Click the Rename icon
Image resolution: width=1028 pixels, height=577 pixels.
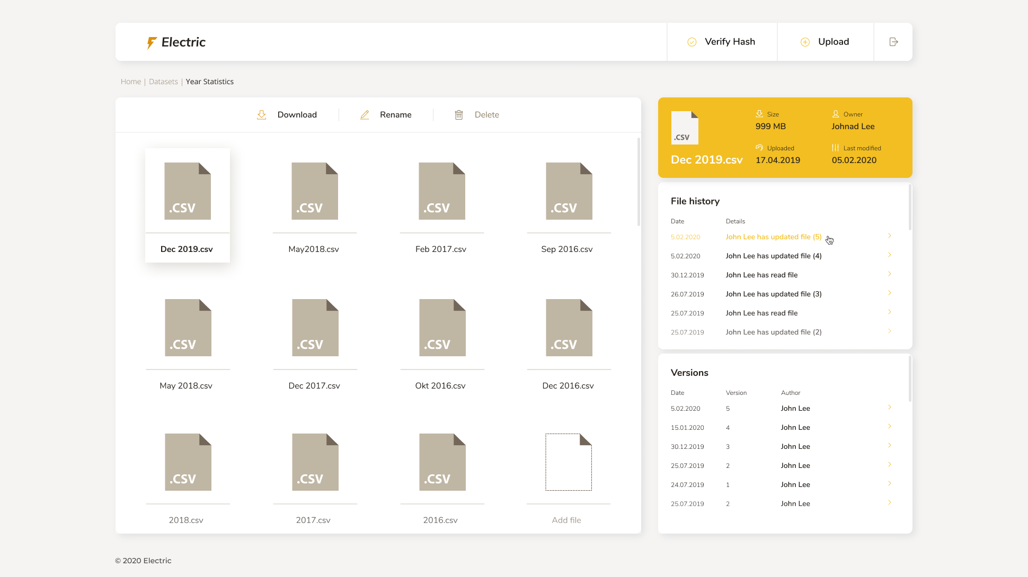pyautogui.click(x=365, y=115)
